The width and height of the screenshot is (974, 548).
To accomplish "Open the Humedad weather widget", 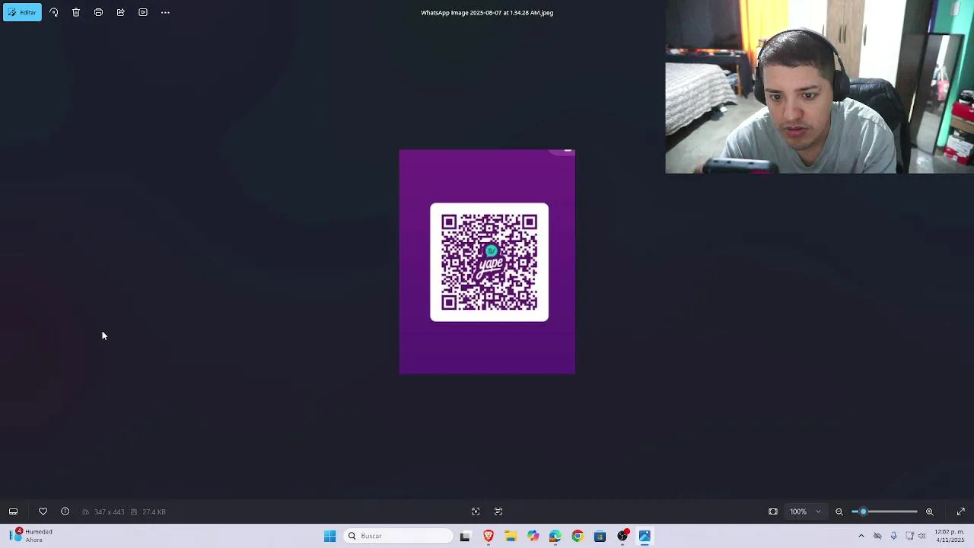I will [x=32, y=536].
